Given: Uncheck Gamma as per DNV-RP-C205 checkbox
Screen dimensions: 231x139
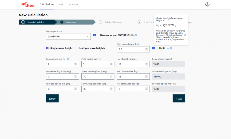Looking at the screenshot, I should coord(95,35).
